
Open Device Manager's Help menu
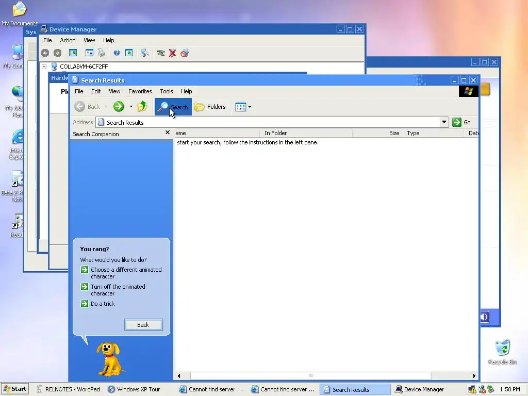click(x=108, y=40)
